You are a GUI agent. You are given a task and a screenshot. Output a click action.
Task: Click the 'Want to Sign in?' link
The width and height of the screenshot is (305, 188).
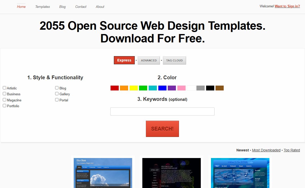(287, 6)
